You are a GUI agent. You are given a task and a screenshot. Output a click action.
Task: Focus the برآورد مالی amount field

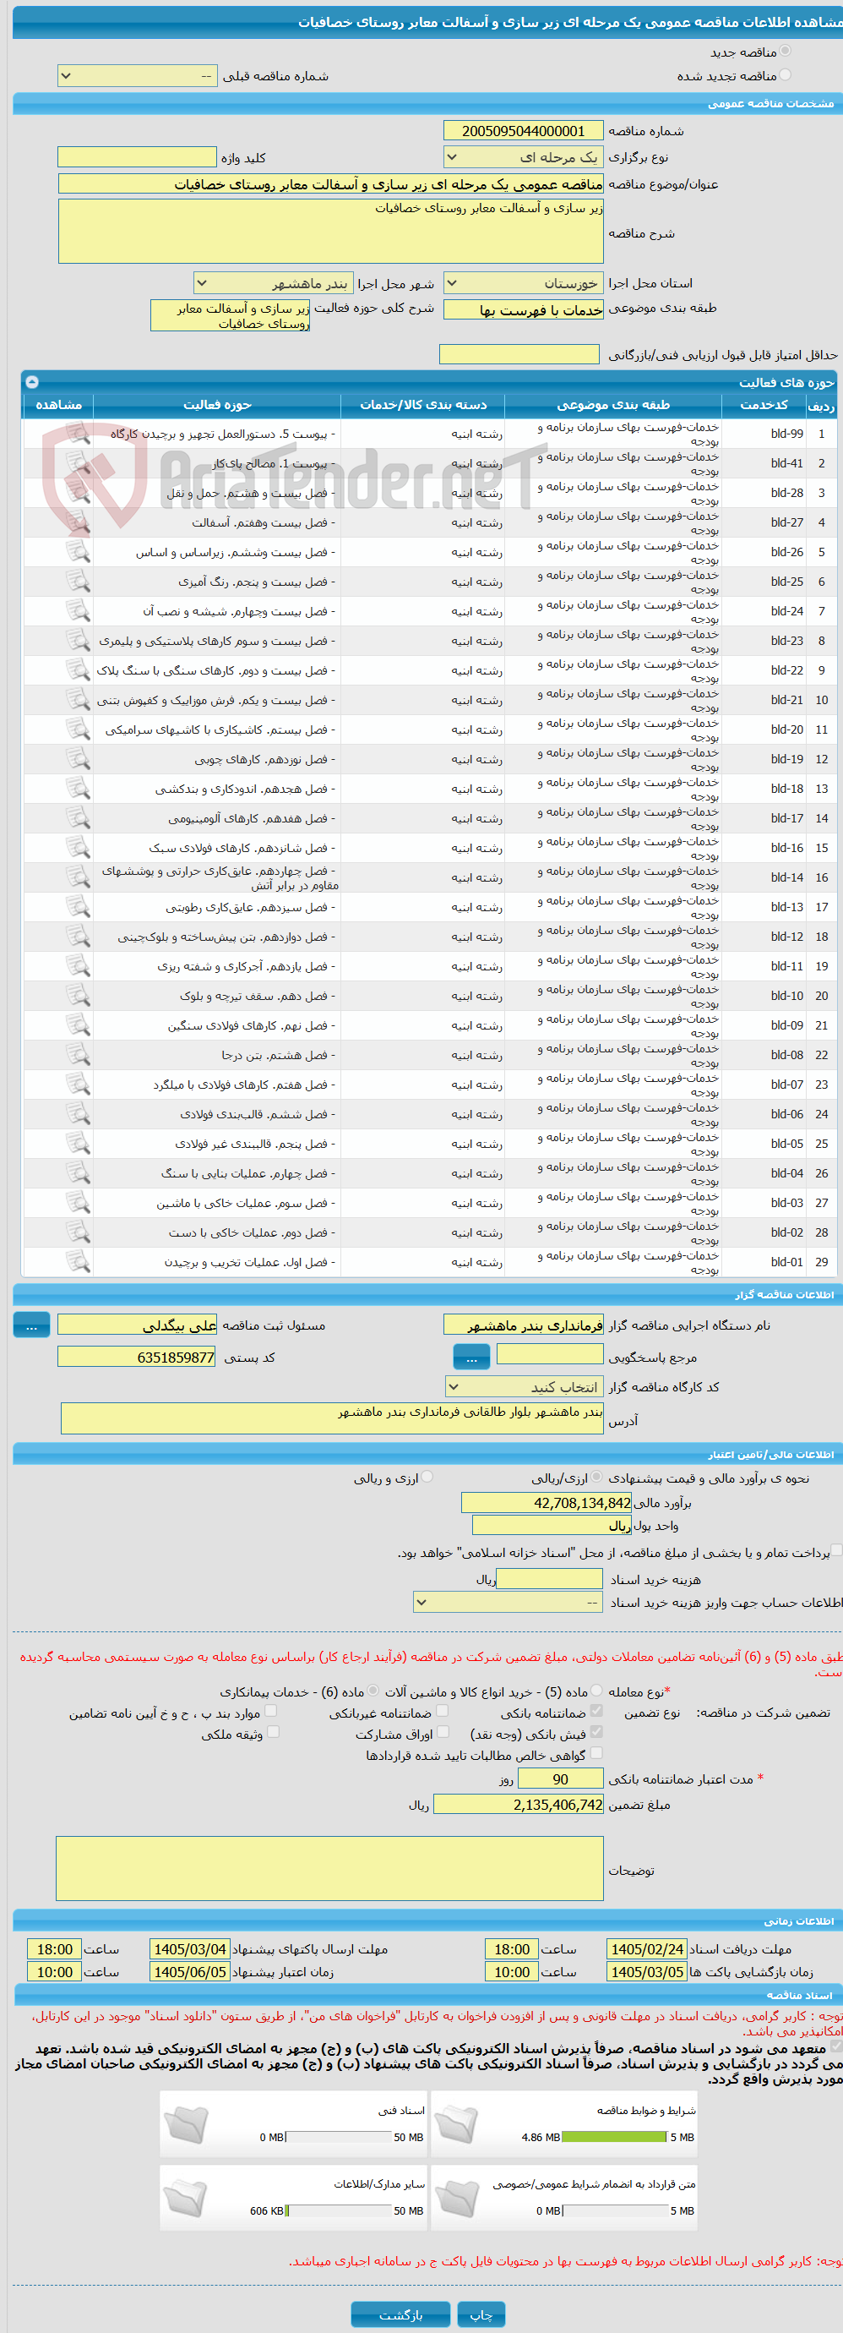546,1501
